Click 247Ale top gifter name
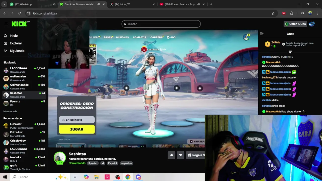Image resolution: width=322 pixels, height=181 pixels. click(276, 42)
